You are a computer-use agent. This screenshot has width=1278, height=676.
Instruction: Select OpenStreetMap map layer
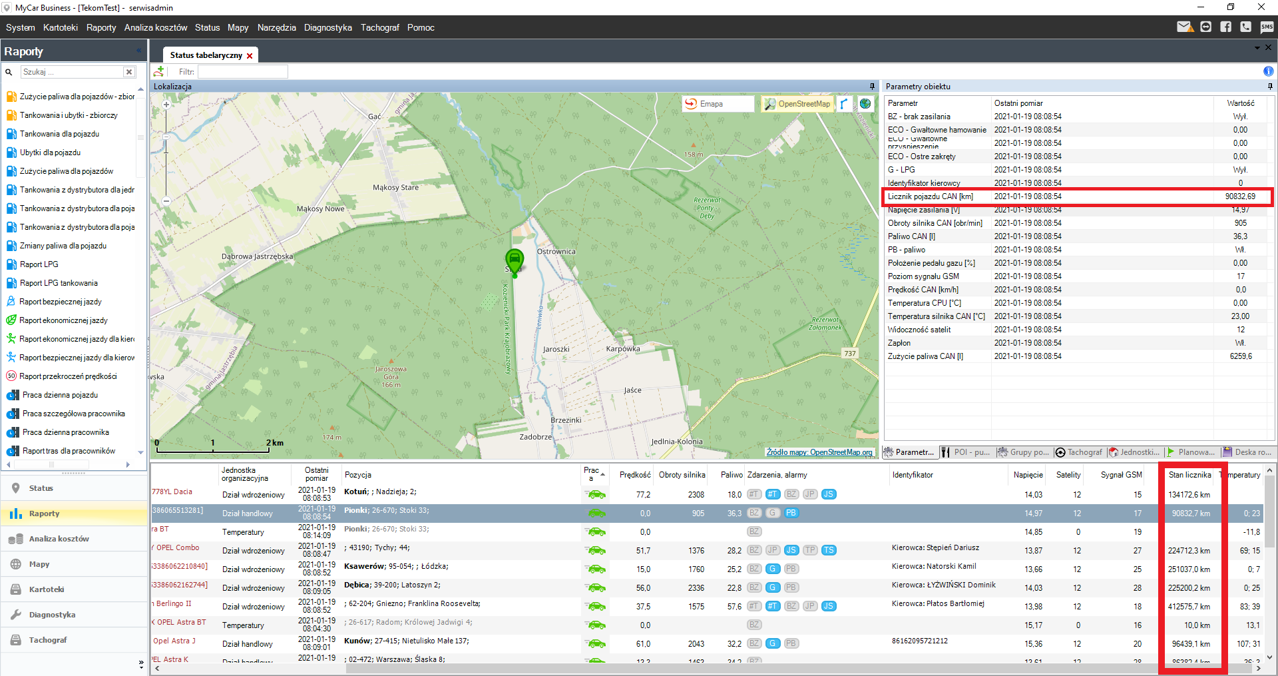click(x=797, y=104)
